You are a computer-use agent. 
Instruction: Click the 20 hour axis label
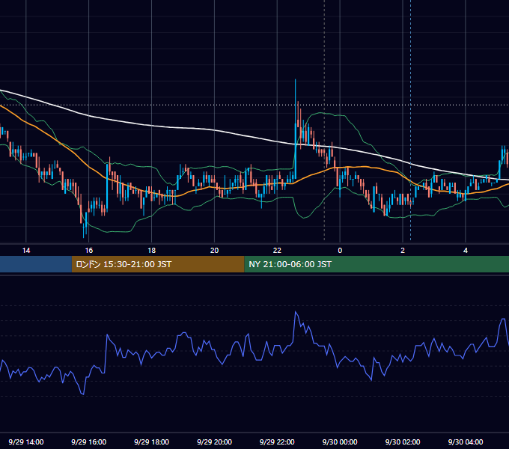pos(214,251)
